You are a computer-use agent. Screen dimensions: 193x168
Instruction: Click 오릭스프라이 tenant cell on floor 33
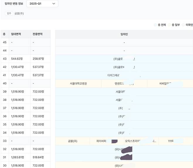click(x=141, y=141)
